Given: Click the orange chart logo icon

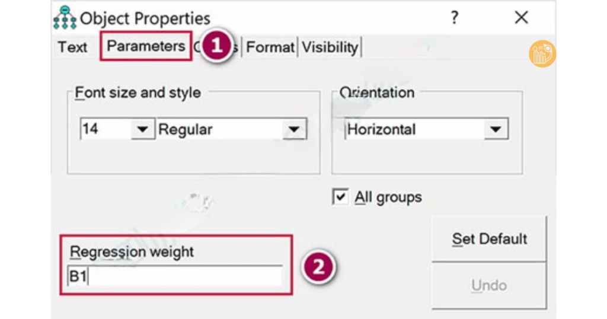Looking at the screenshot, I should click(542, 54).
